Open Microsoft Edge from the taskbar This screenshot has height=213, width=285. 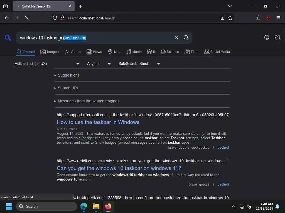coord(84,206)
